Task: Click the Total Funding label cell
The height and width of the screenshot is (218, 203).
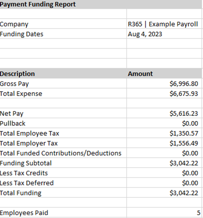Action: pos(63,193)
